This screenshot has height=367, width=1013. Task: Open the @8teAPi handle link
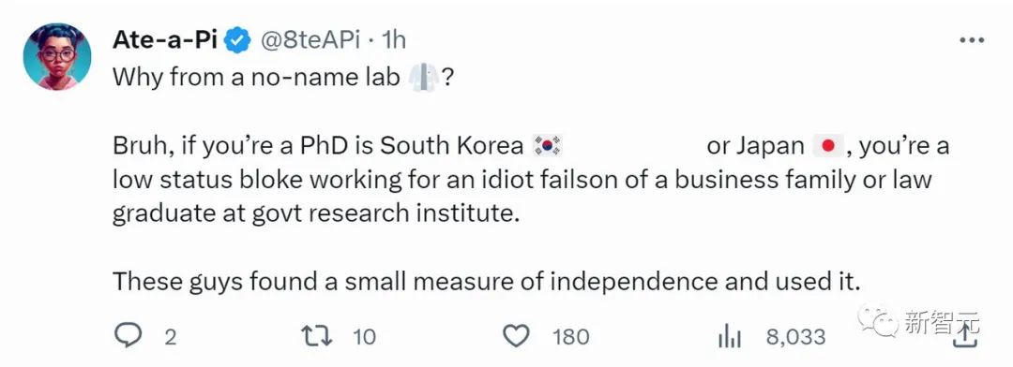click(x=310, y=41)
